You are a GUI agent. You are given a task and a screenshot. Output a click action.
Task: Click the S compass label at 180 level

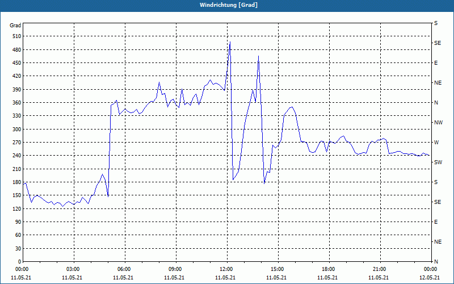click(x=436, y=182)
